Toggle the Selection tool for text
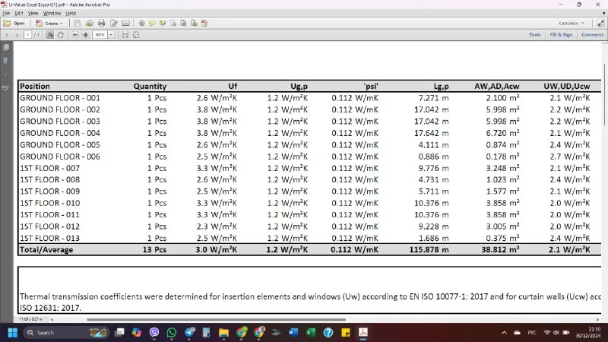This screenshot has height=342, width=608. coord(50,35)
